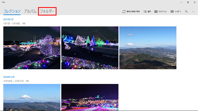Viewport: 198px width, 111px height.
Task: Switch to the アルバム tab
Action: (30, 11)
